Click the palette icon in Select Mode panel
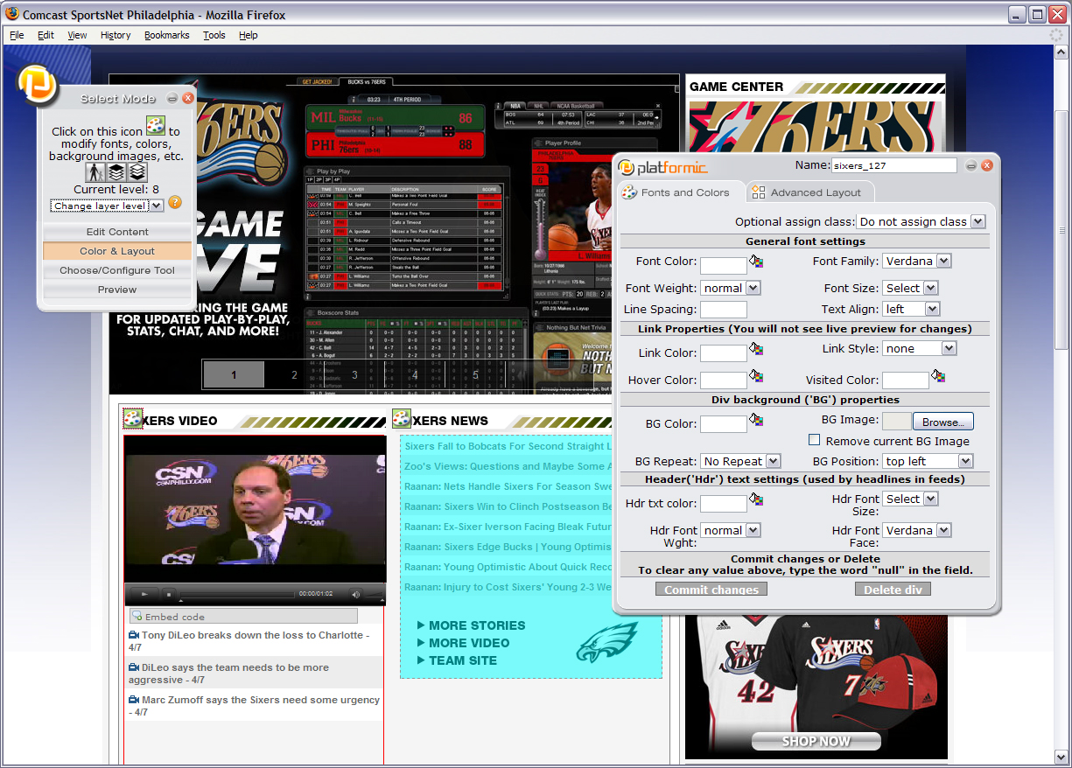The width and height of the screenshot is (1072, 768). pyautogui.click(x=155, y=126)
